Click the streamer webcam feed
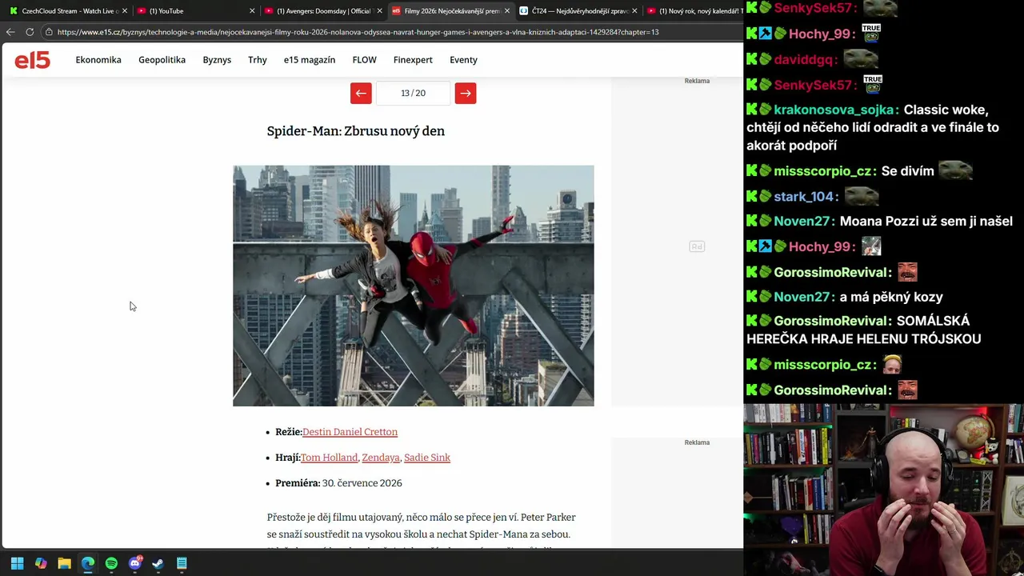Image resolution: width=1024 pixels, height=576 pixels. [x=884, y=490]
